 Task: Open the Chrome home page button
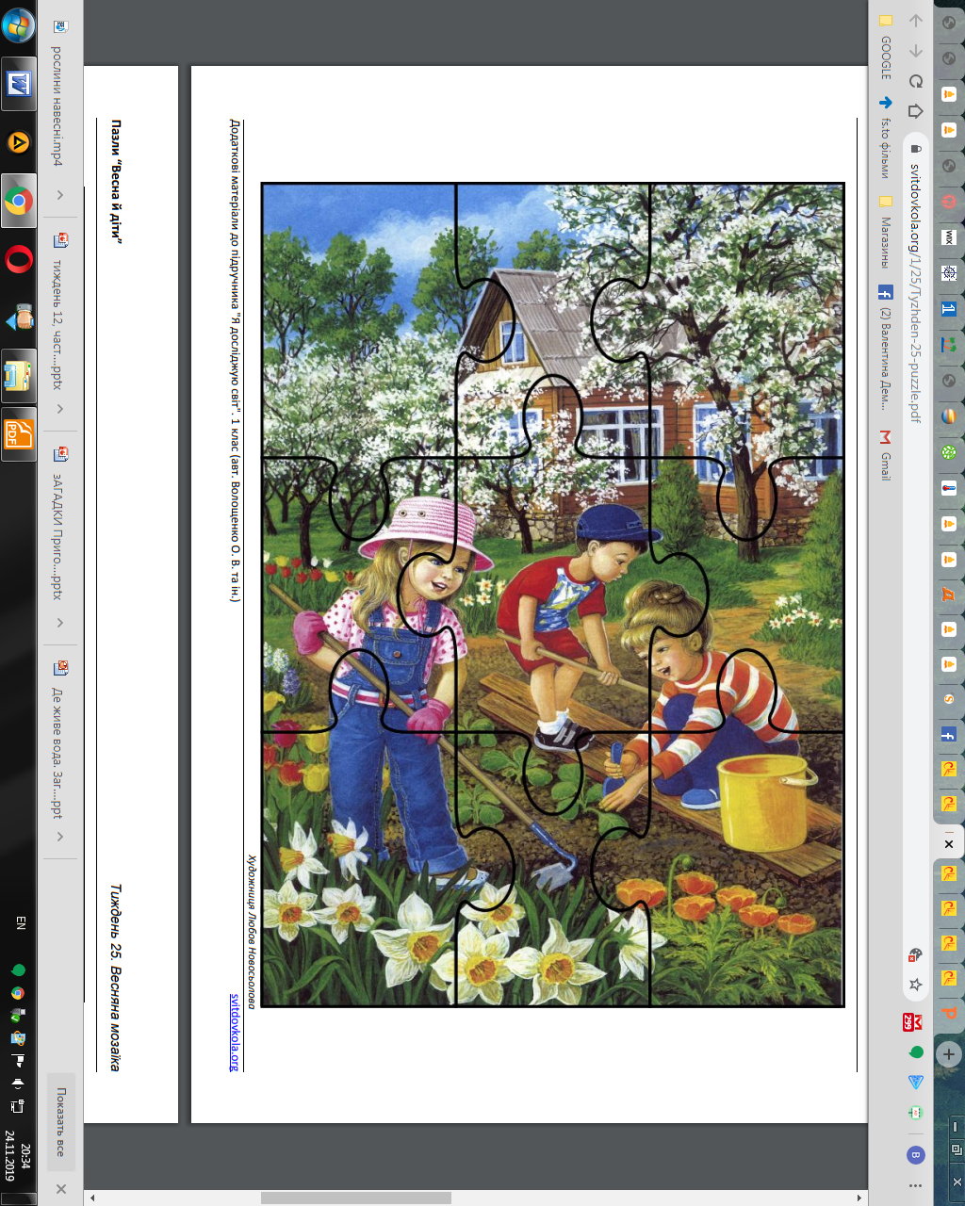click(915, 111)
